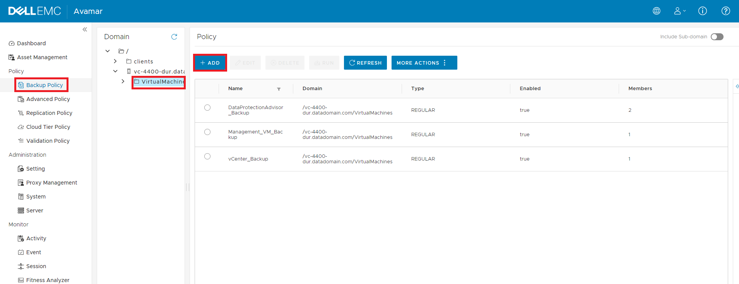Screen dimensions: 739x284
Task: Click the Setting gear icon
Action: (x=21, y=169)
